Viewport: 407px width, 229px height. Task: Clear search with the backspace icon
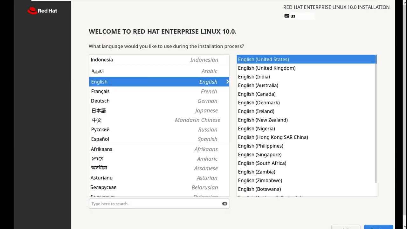(x=224, y=204)
